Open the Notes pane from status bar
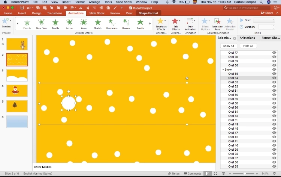 pyautogui.click(x=174, y=174)
